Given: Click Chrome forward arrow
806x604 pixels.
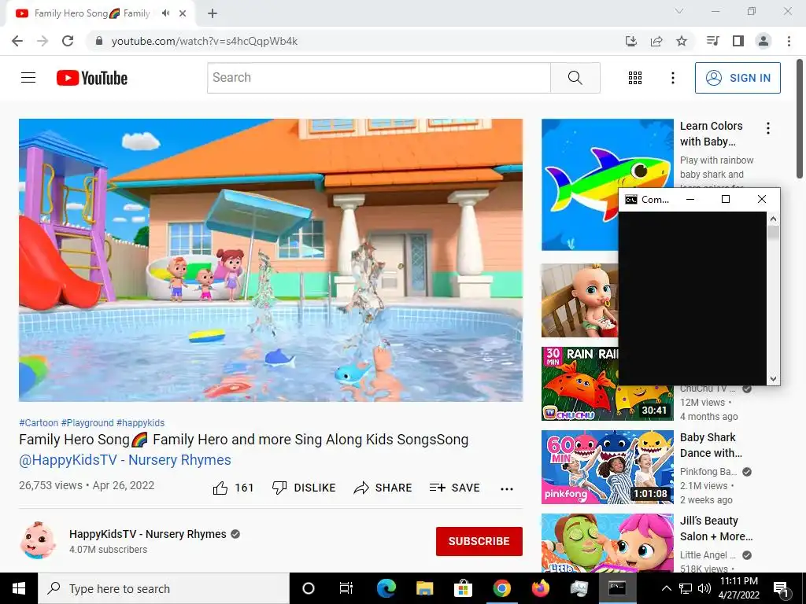Looking at the screenshot, I should pos(43,41).
